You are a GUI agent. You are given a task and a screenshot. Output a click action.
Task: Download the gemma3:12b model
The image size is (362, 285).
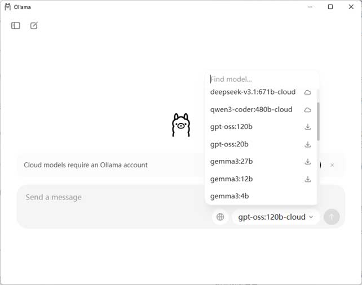pos(307,179)
